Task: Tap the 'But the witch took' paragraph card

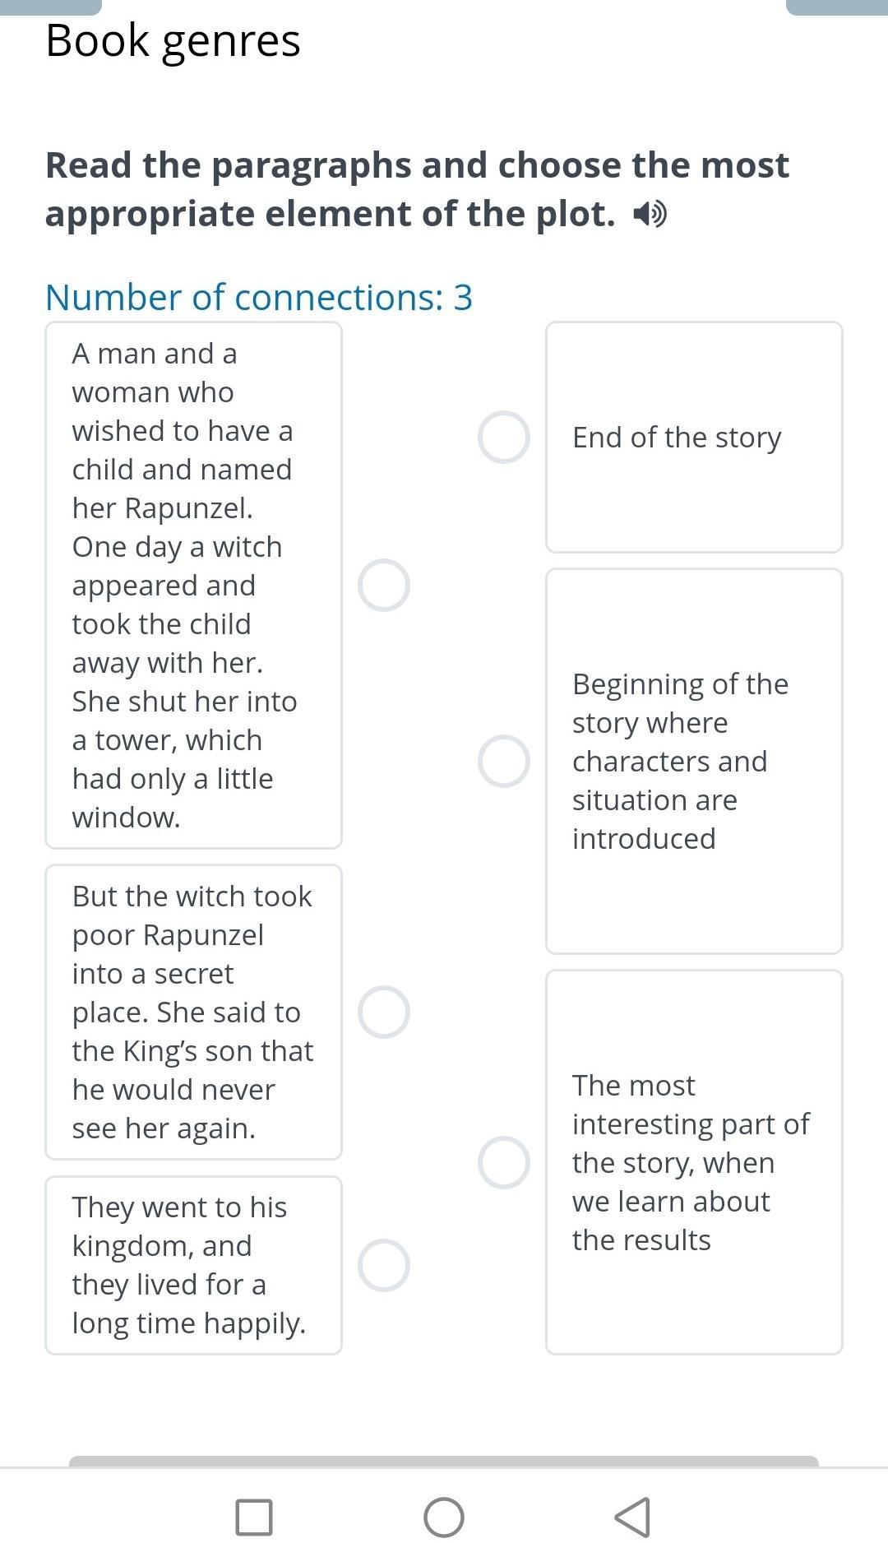Action: 193,1012
